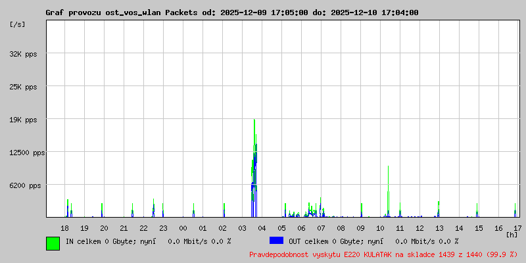Click the first traffic spike just after 18
Viewport: 526px width, 263px height.
[x=68, y=208]
